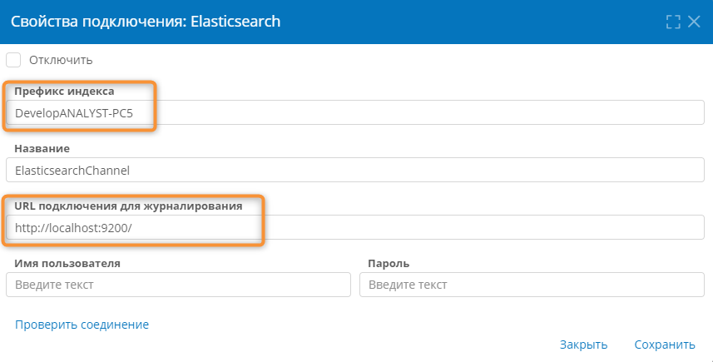Click the Имя пользователя input field
Screen dimensions: 713x362
tap(178, 285)
